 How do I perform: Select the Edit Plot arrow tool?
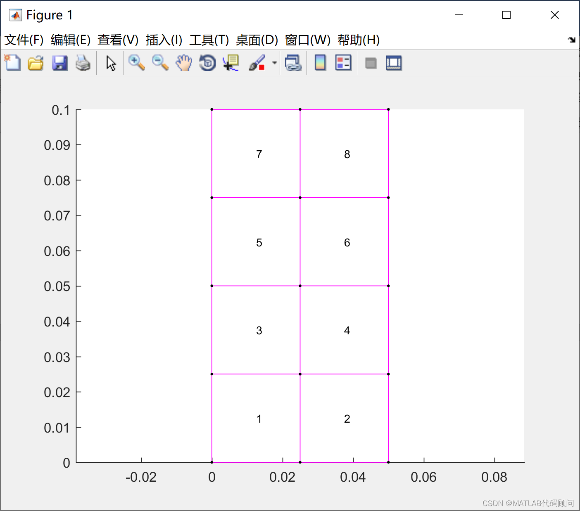pos(110,63)
